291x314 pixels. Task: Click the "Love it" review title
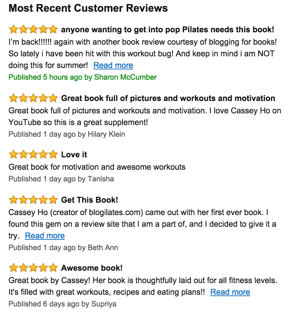[74, 155]
